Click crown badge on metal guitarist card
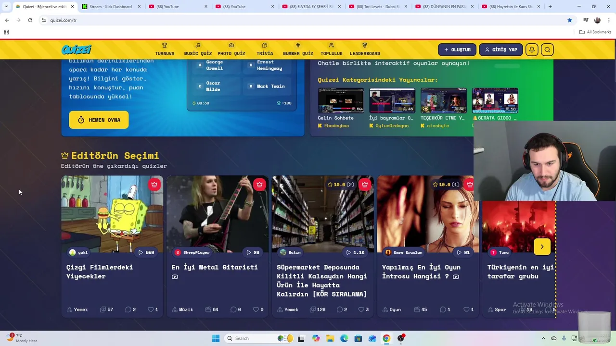616x346 pixels. point(259,185)
